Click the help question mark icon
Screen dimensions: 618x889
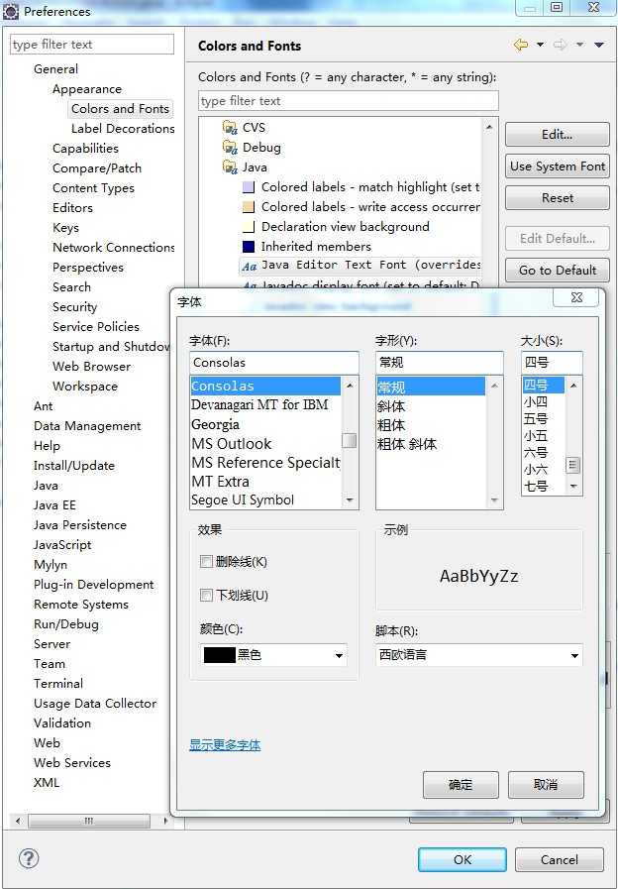point(29,858)
